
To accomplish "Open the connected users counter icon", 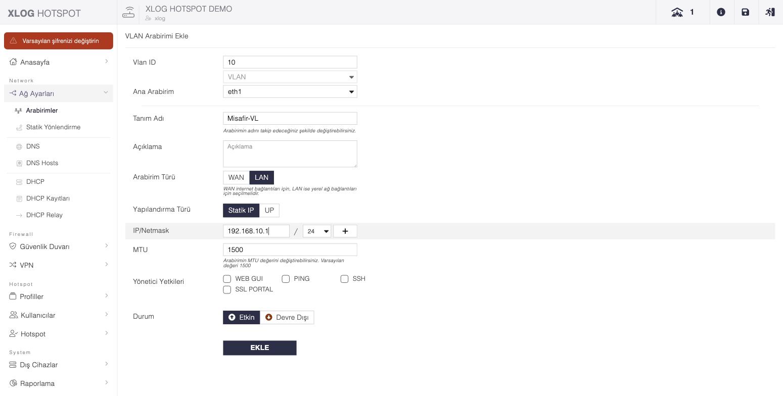I will (677, 12).
